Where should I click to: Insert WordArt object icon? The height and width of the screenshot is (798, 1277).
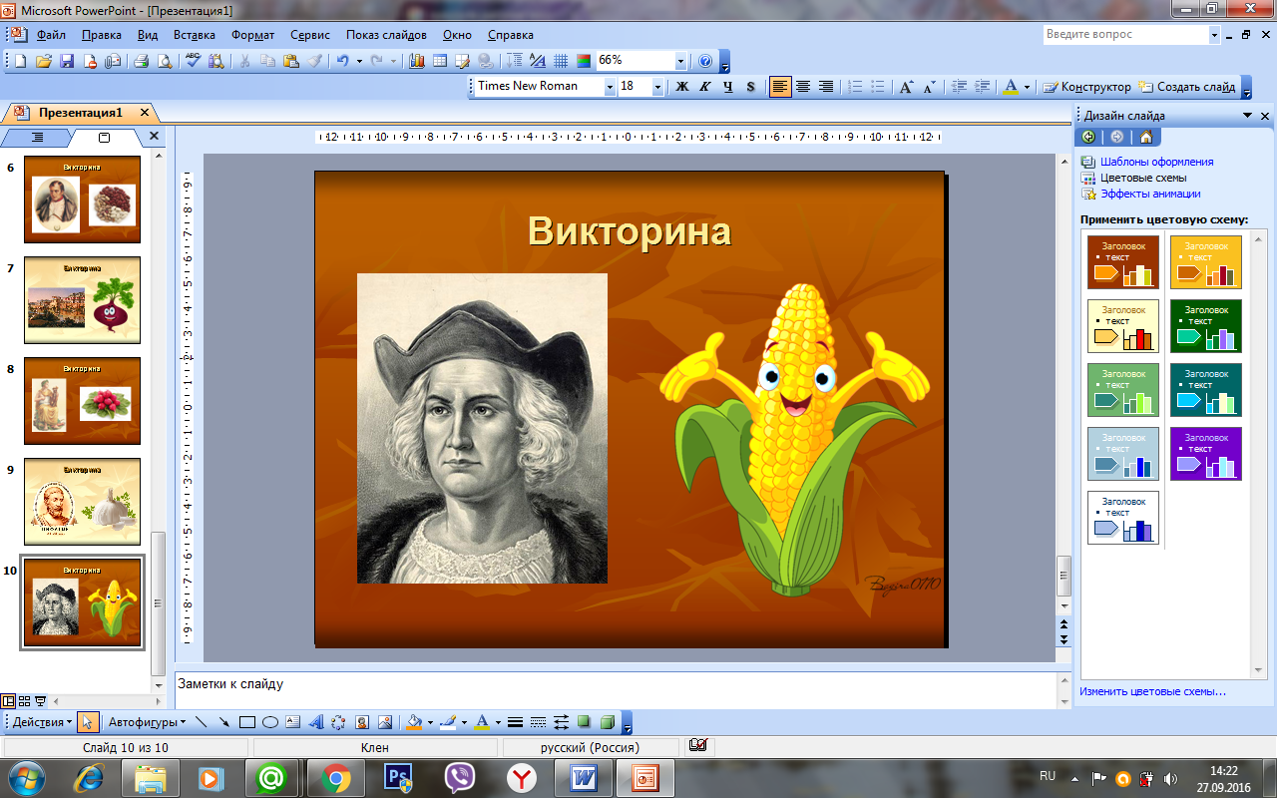point(315,722)
